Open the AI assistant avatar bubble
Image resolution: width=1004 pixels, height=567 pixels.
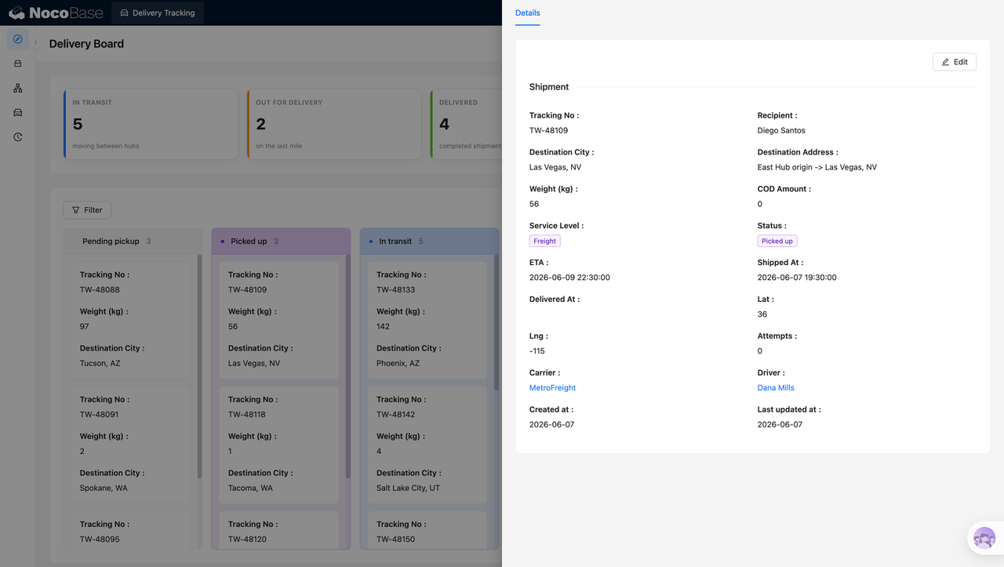[984, 539]
